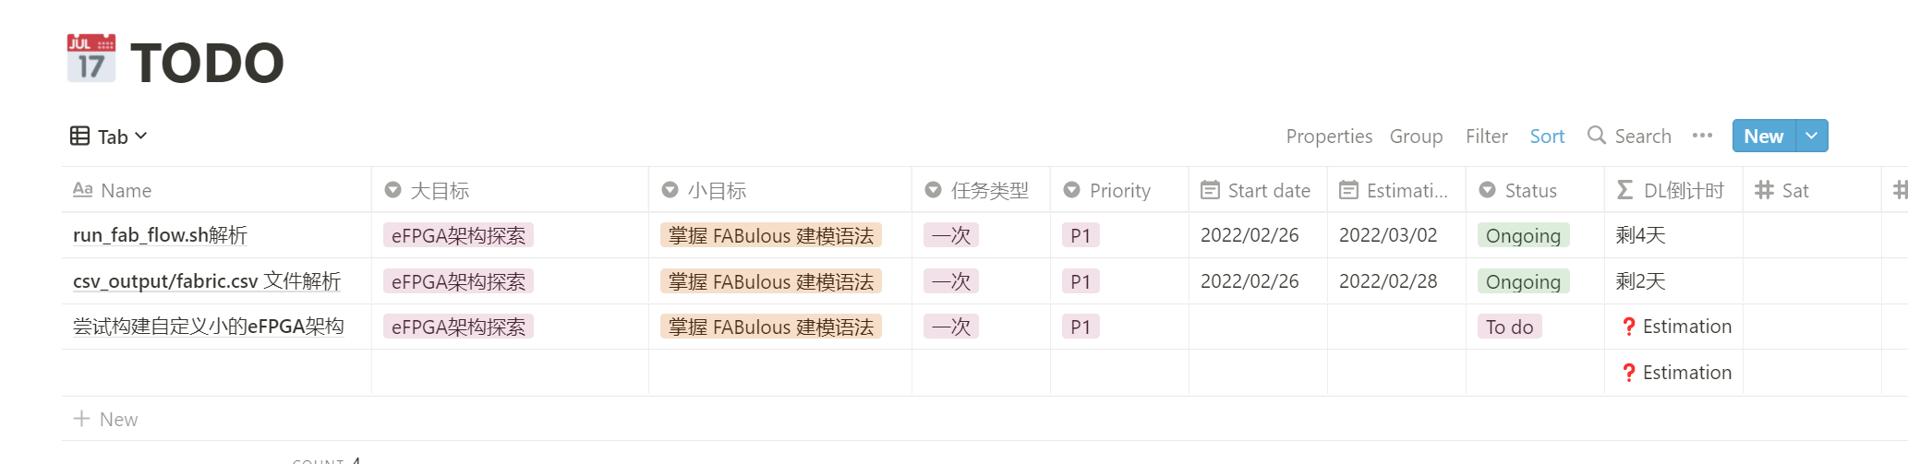Screen dimensions: 1908x464
Task: Open the Sort menu
Action: click(x=1547, y=137)
